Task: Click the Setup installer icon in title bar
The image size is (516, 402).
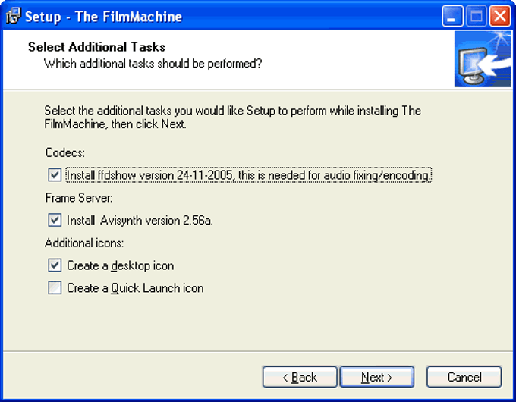Action: pos(14,16)
